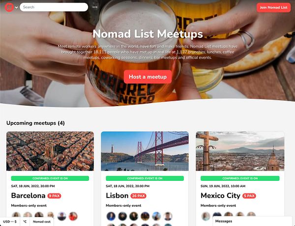Viewport: 295px width, 226px height.
Task: Click the Mexico City meetup title
Action: (220, 196)
